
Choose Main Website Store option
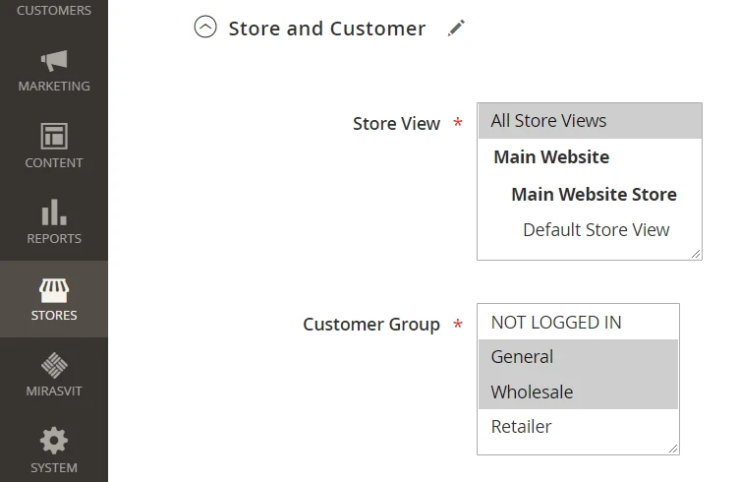594,195
